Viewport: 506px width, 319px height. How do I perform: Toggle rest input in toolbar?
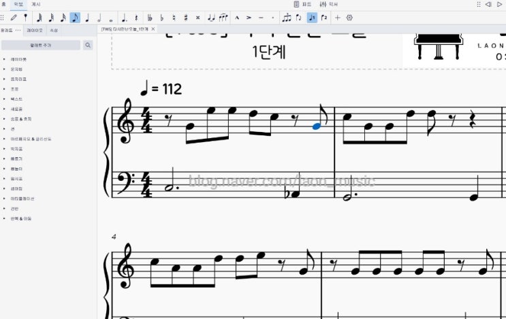(x=136, y=18)
